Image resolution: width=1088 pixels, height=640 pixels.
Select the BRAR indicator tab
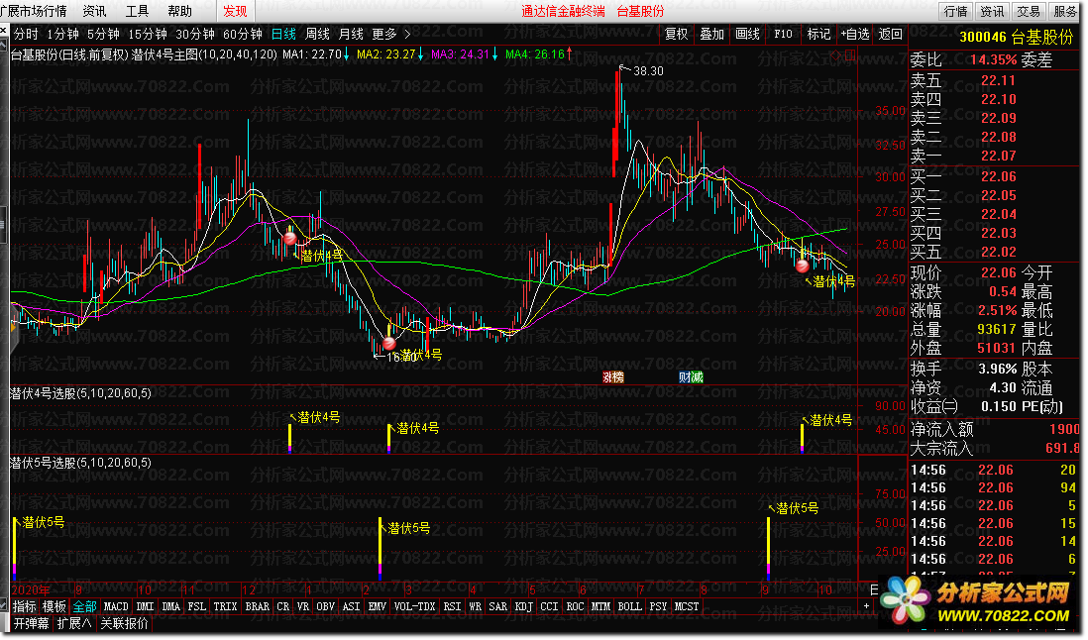(x=258, y=606)
